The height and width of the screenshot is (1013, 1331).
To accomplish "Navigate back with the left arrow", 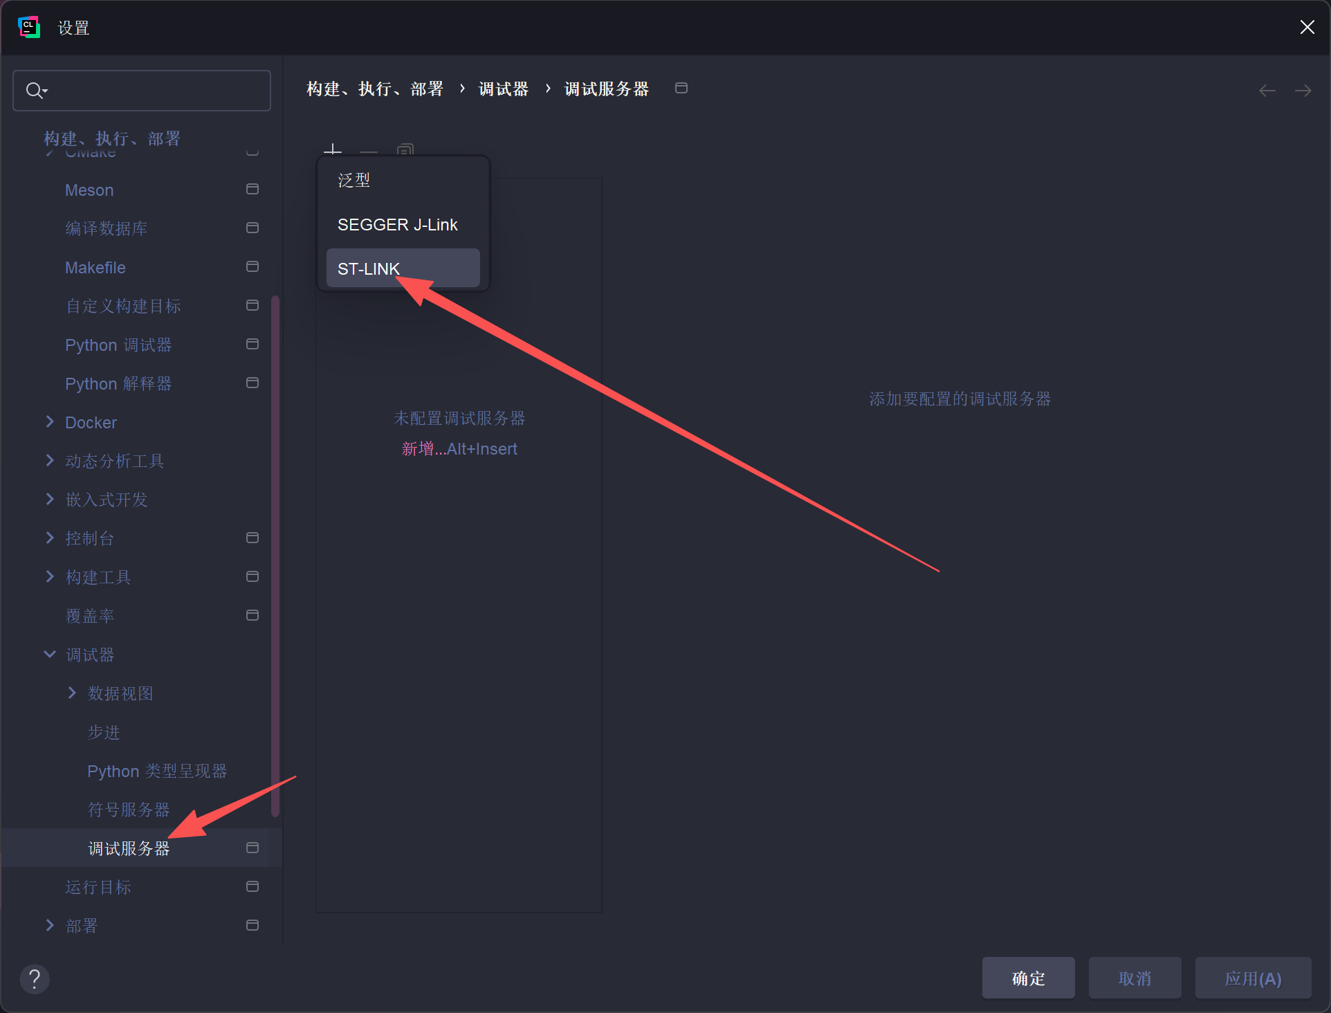I will [1267, 91].
